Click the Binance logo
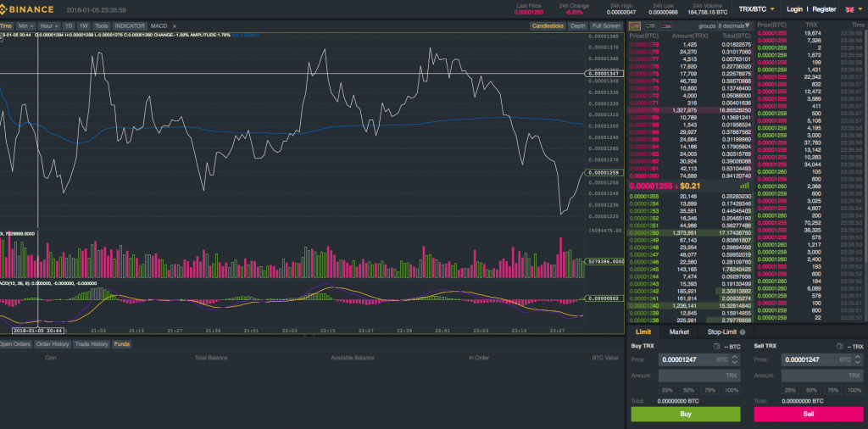Image resolution: width=868 pixels, height=429 pixels. click(27, 9)
